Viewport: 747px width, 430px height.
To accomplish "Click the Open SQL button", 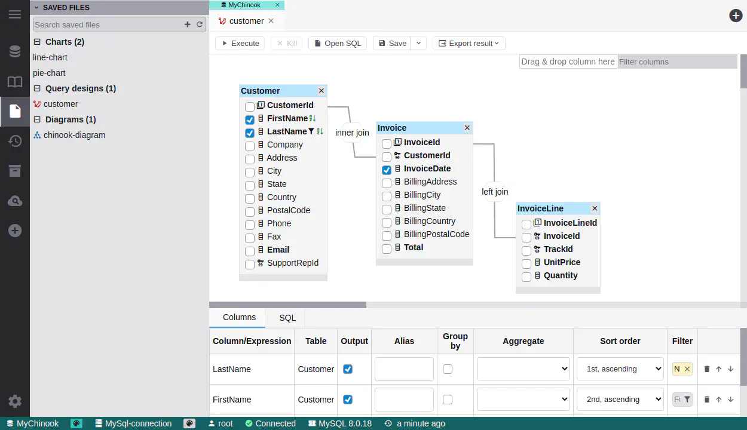I will 337,43.
